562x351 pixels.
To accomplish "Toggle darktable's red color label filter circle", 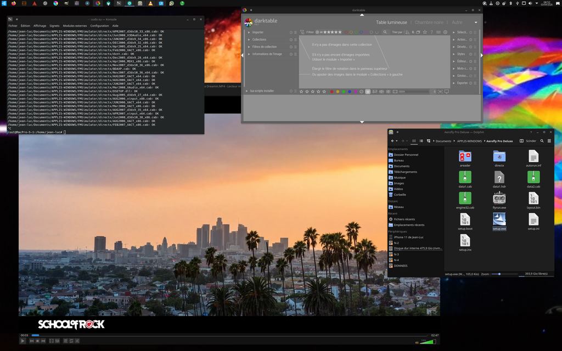I will (346, 32).
